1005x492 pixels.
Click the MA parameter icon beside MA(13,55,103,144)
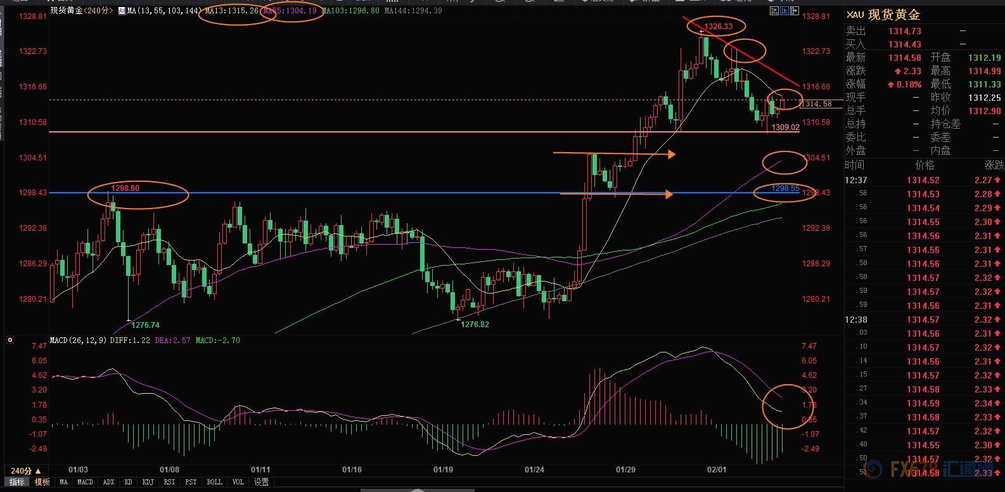(x=122, y=11)
